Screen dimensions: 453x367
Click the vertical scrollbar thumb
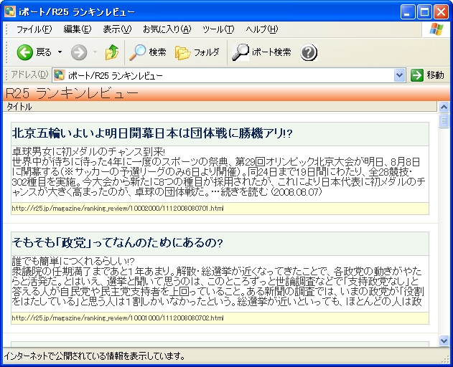tap(444, 120)
